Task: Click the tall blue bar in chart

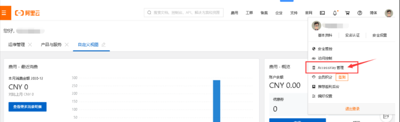Action: tap(216, 101)
